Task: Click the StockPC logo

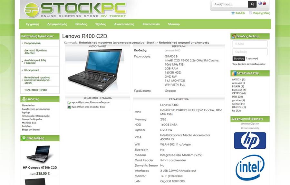Action: pos(75,10)
